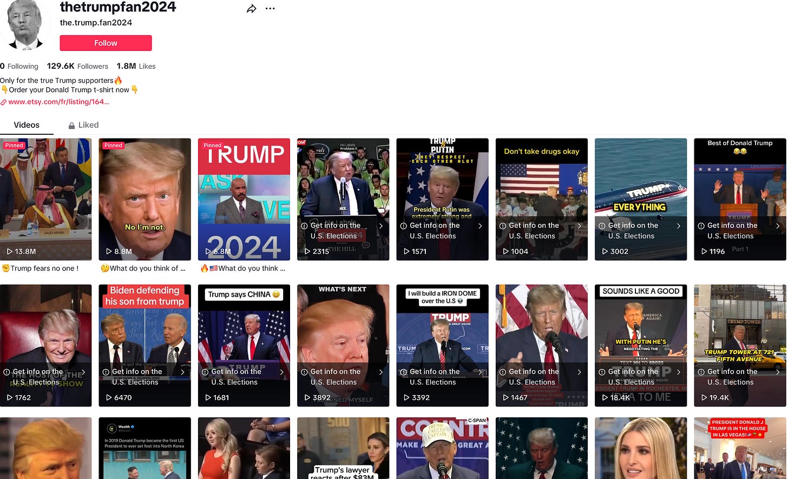Click the red Follow button
788x479 pixels.
106,43
